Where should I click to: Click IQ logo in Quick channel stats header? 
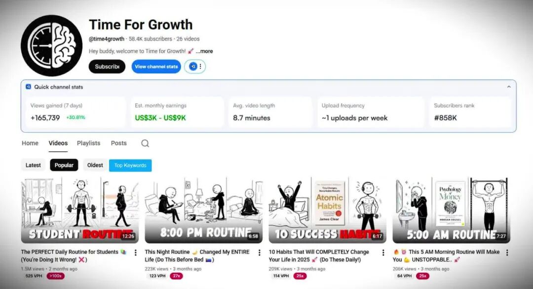(29, 87)
